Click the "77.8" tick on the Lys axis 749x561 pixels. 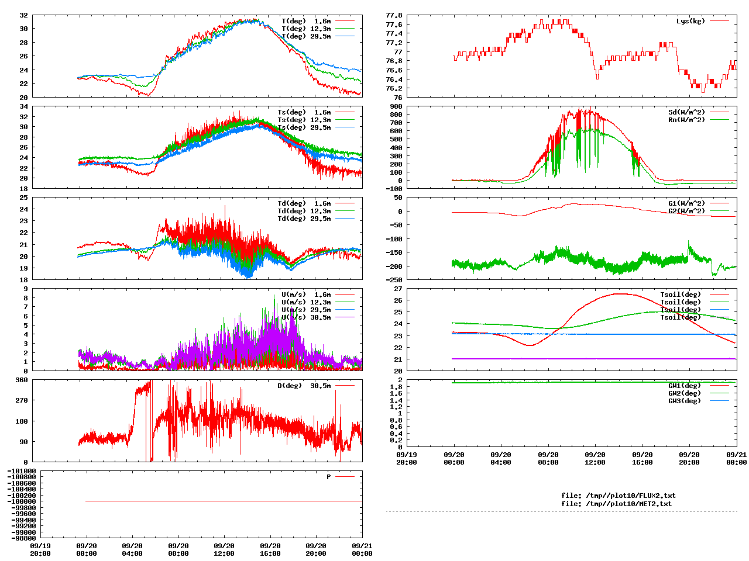394,15
